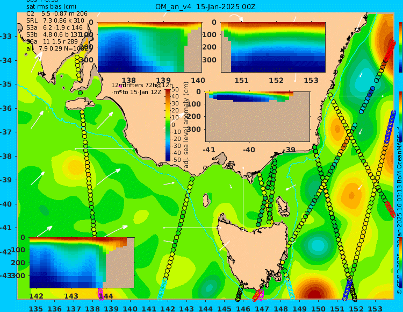Click the CSIRO BoM OceanMAPS credit text
403x312 pixels.
(x=399, y=211)
